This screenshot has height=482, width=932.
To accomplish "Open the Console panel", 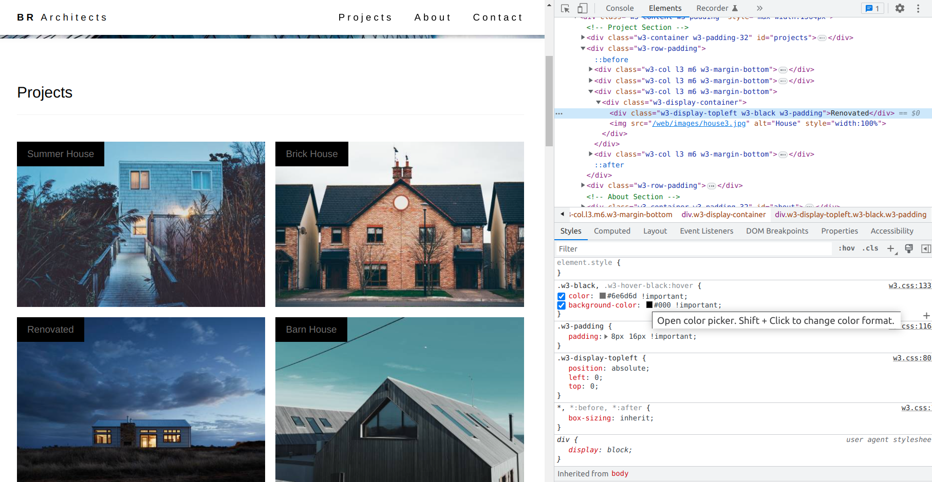I will [619, 8].
